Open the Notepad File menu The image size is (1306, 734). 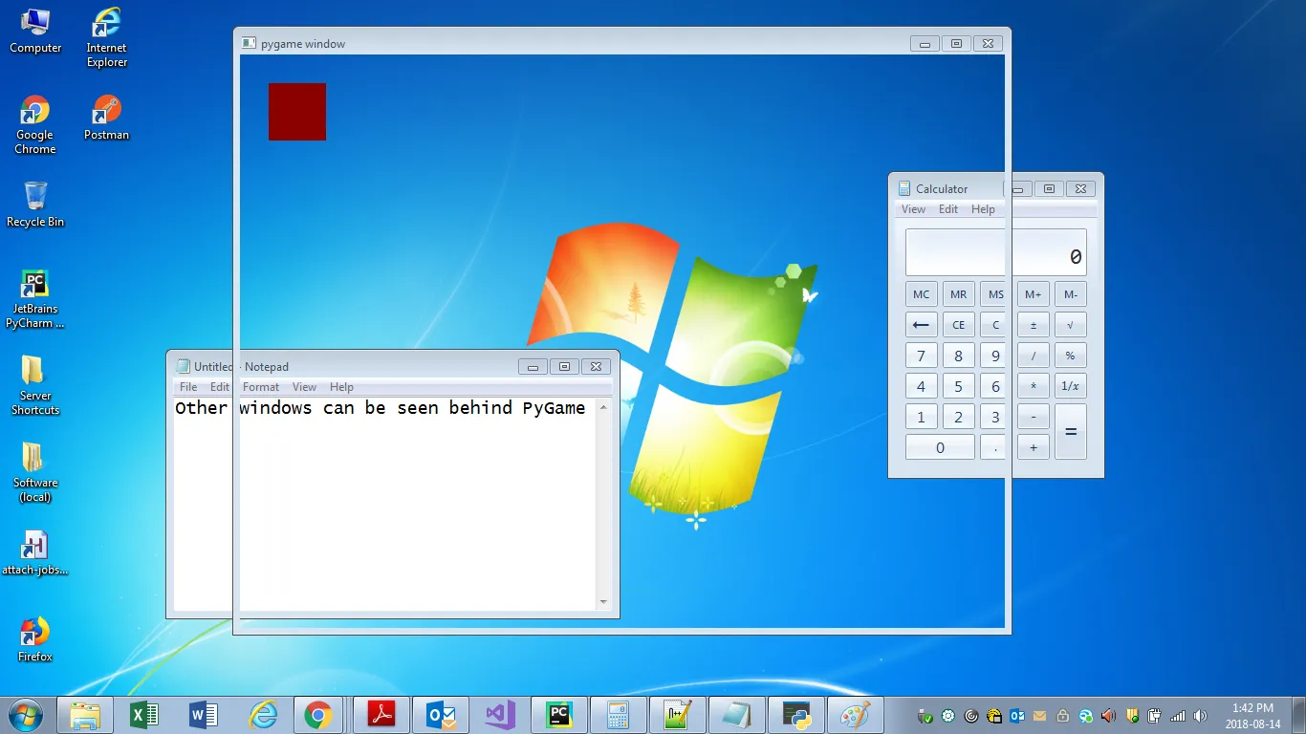coord(188,387)
